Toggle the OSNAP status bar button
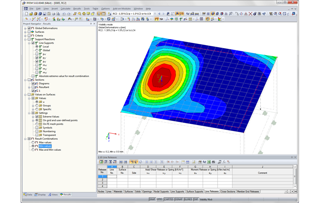320x203 pixels. 179,199
